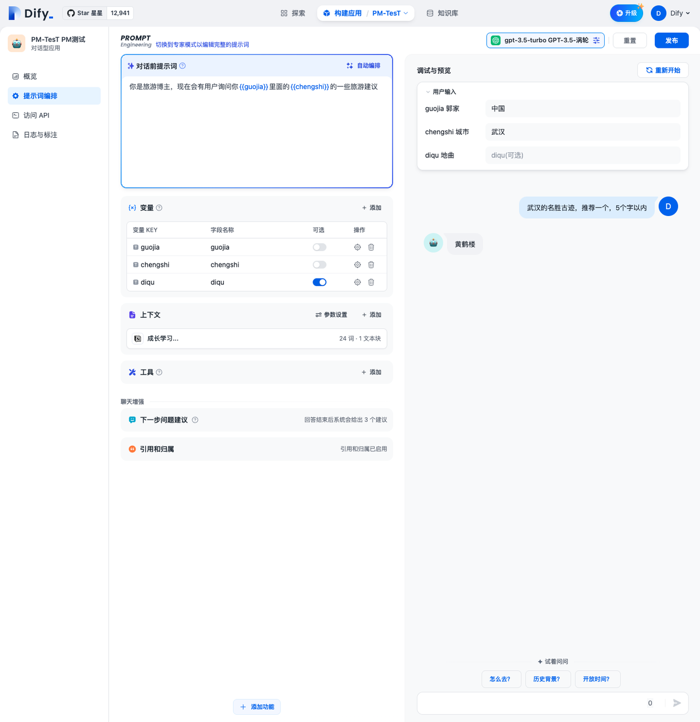Collapse the 用户输入 section
Image resolution: width=700 pixels, height=722 pixels.
[428, 92]
